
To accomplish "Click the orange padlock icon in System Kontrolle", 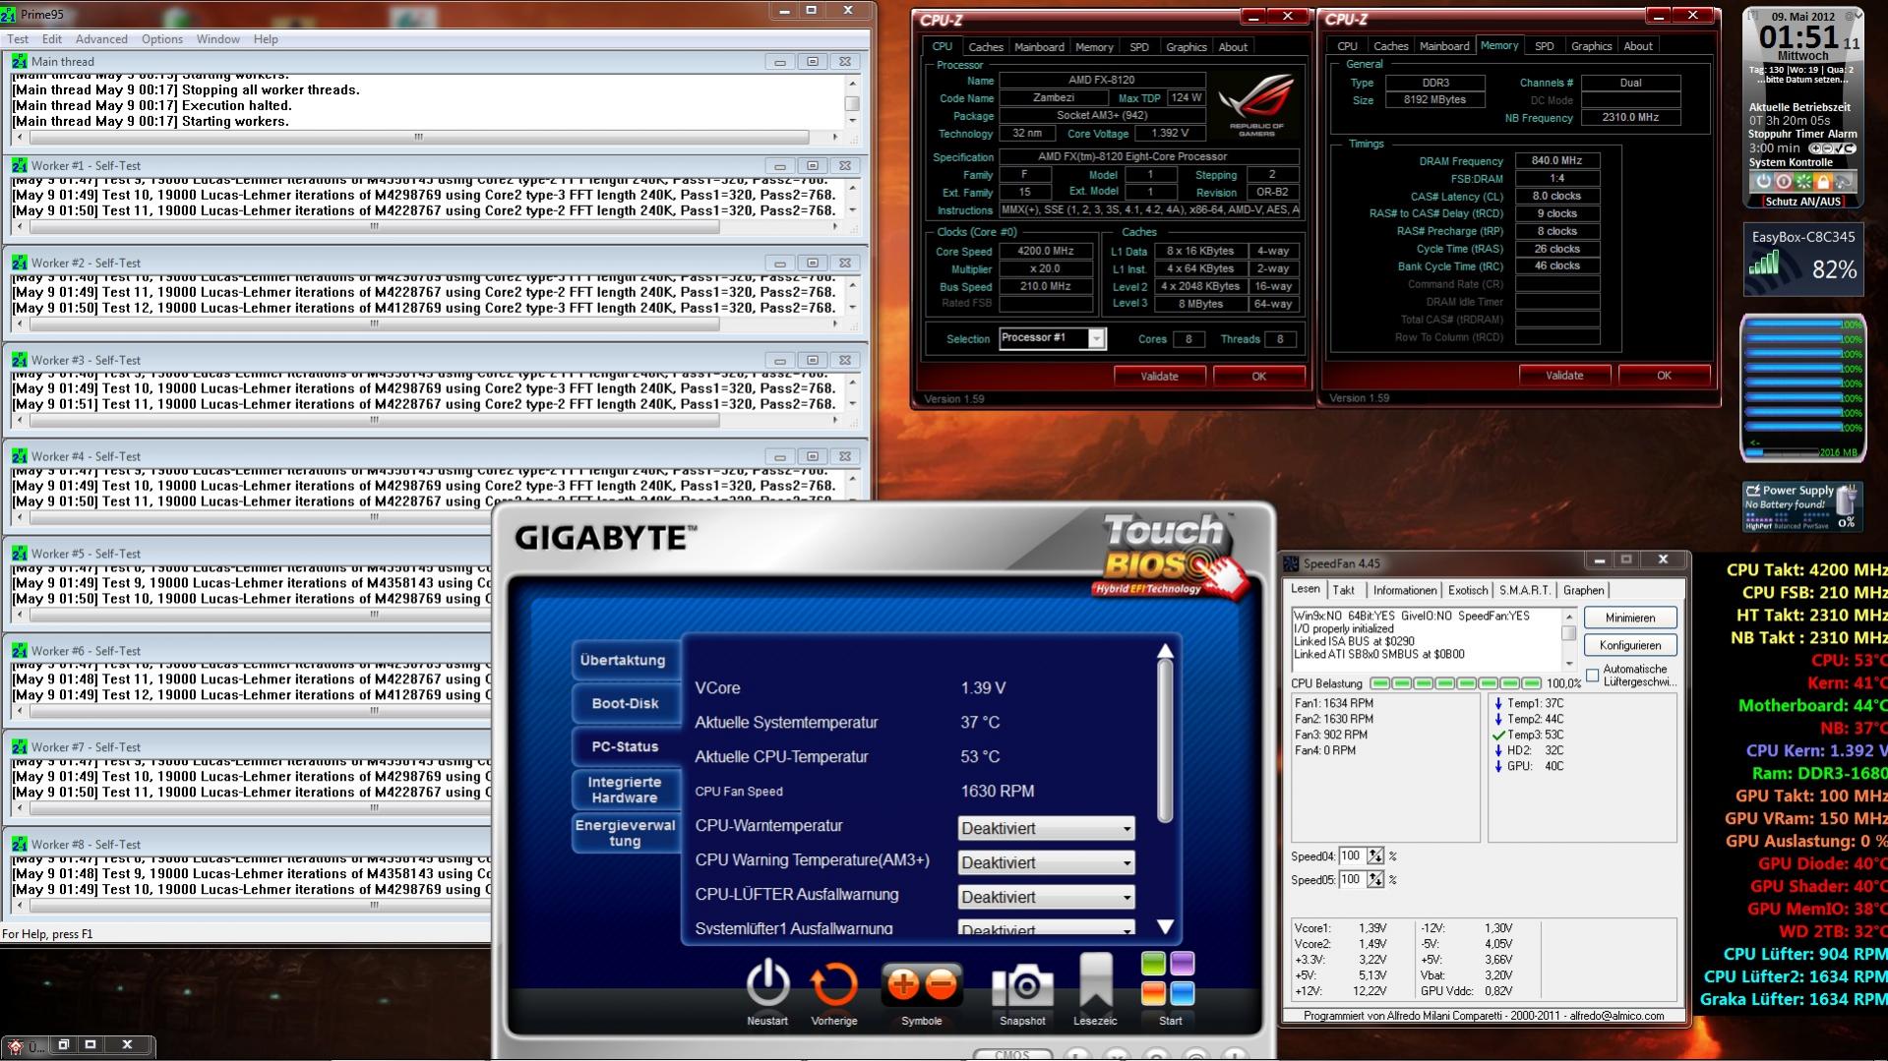I will pyautogui.click(x=1823, y=182).
